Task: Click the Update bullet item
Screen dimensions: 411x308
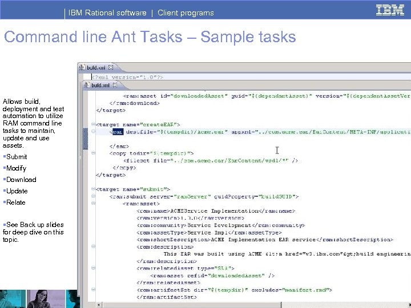Action: click(15, 191)
